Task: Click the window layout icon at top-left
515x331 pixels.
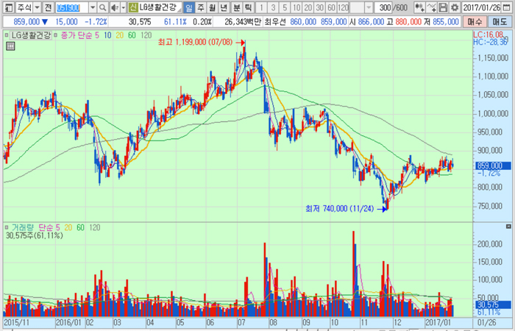Action: click(x=7, y=7)
